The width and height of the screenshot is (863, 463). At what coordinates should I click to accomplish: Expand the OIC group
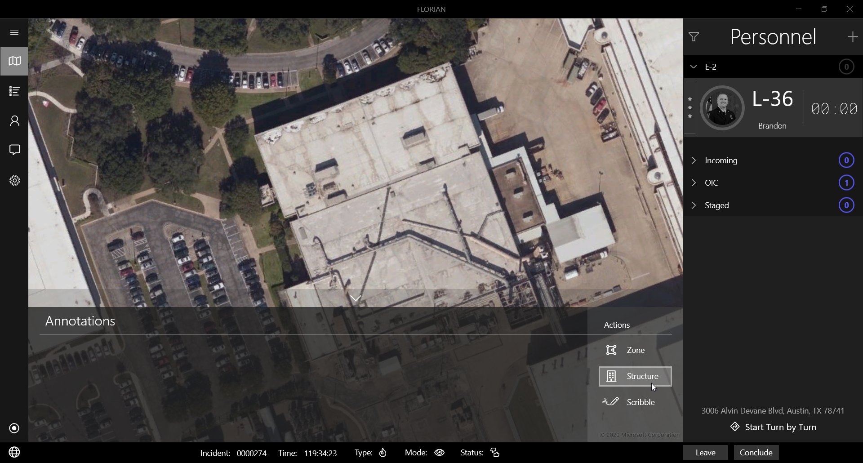click(694, 183)
